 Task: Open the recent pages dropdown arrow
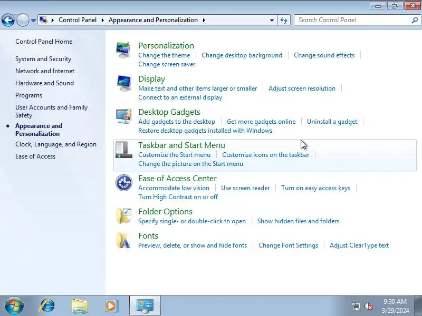click(x=33, y=21)
